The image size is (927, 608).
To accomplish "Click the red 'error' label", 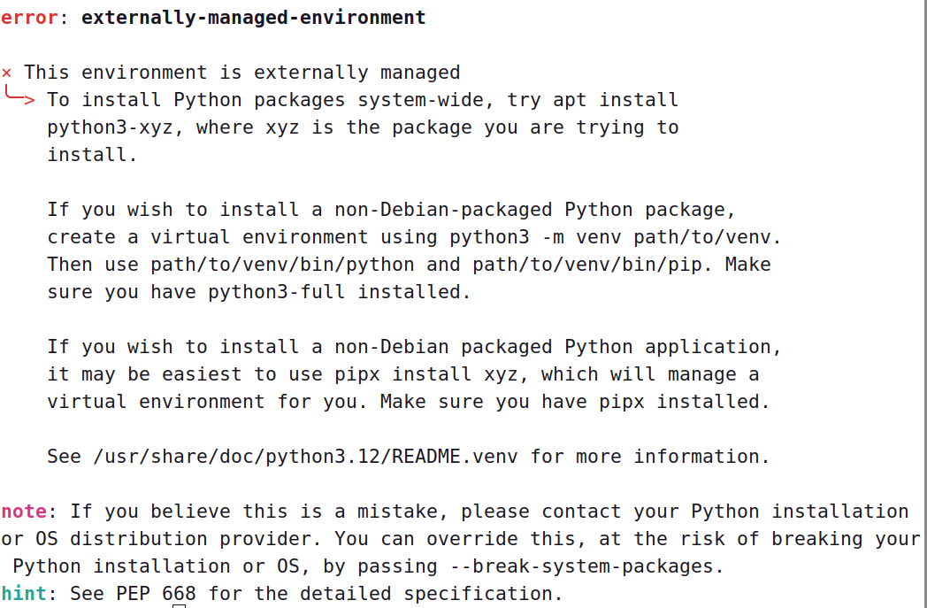I will pos(29,18).
